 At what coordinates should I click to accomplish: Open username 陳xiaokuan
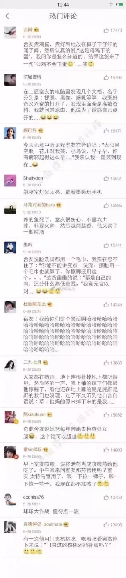34,415
